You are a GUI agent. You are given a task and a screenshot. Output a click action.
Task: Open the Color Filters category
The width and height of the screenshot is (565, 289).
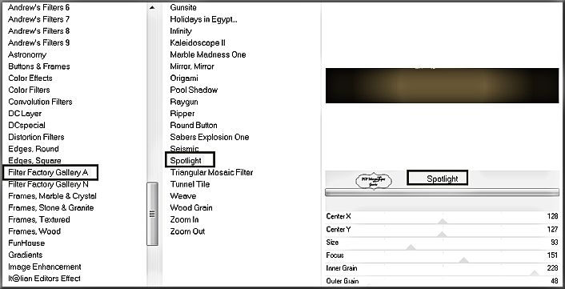[29, 90]
